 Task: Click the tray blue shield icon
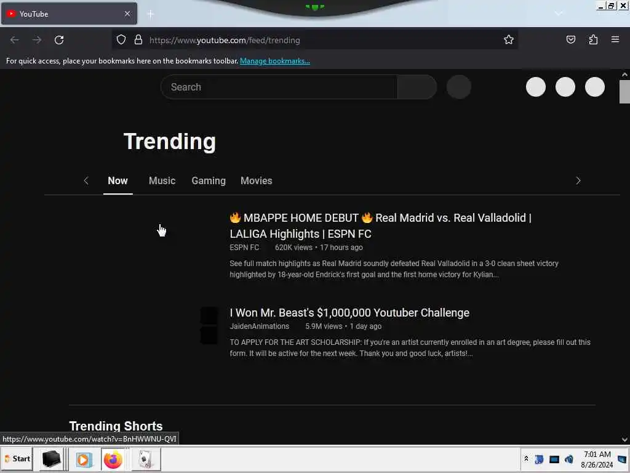[x=539, y=459]
